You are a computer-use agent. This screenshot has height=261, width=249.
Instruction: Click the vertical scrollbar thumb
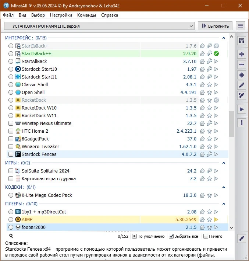pos(231,124)
